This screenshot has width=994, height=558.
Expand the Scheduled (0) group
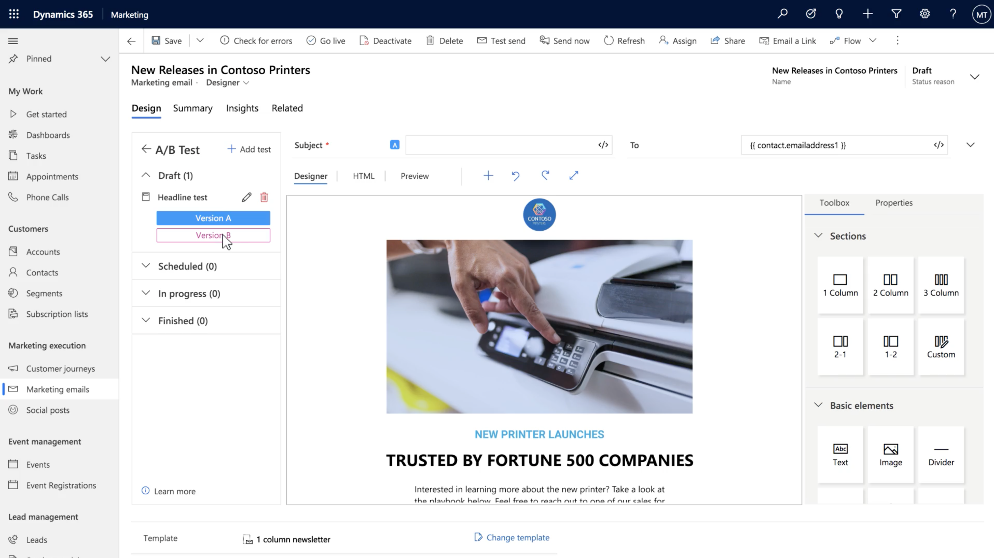pos(146,266)
